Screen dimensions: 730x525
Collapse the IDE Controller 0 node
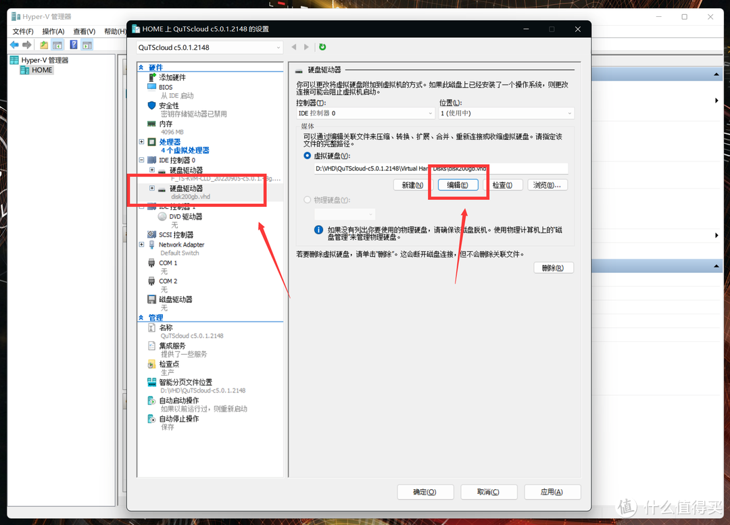(141, 159)
